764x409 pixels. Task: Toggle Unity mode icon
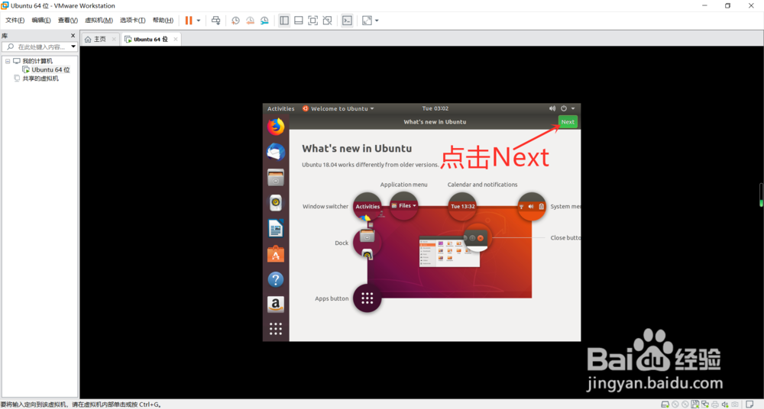click(328, 21)
